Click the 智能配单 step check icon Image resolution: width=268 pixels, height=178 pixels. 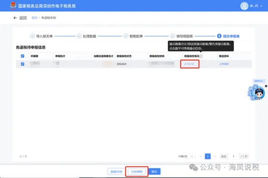pos(126,36)
